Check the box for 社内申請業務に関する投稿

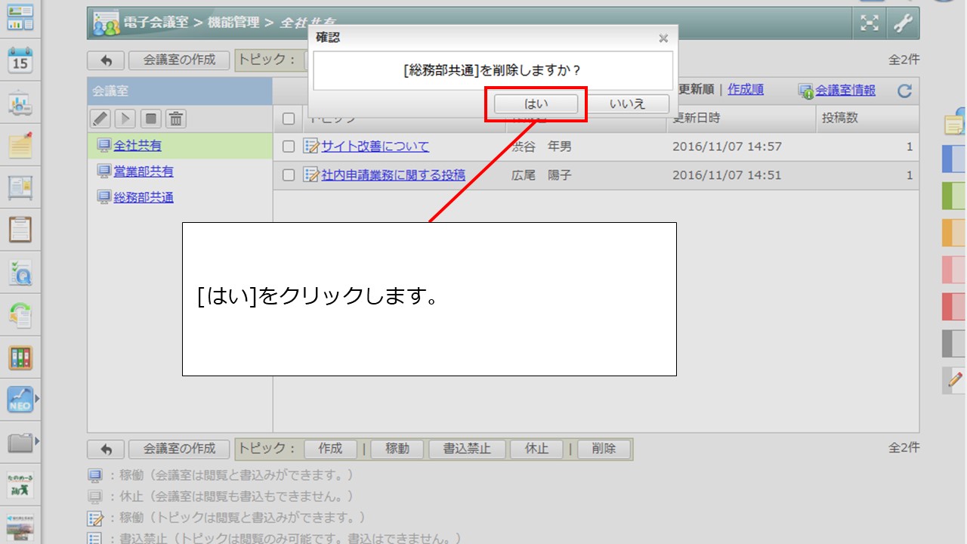click(289, 175)
